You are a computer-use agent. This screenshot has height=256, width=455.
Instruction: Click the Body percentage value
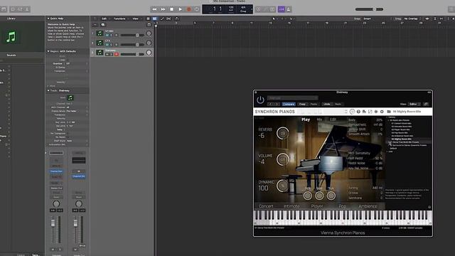(x=380, y=120)
